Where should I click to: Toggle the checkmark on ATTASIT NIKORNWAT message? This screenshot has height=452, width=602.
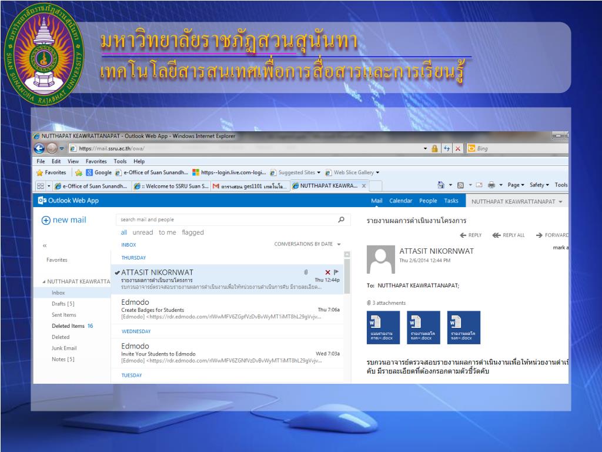click(117, 272)
